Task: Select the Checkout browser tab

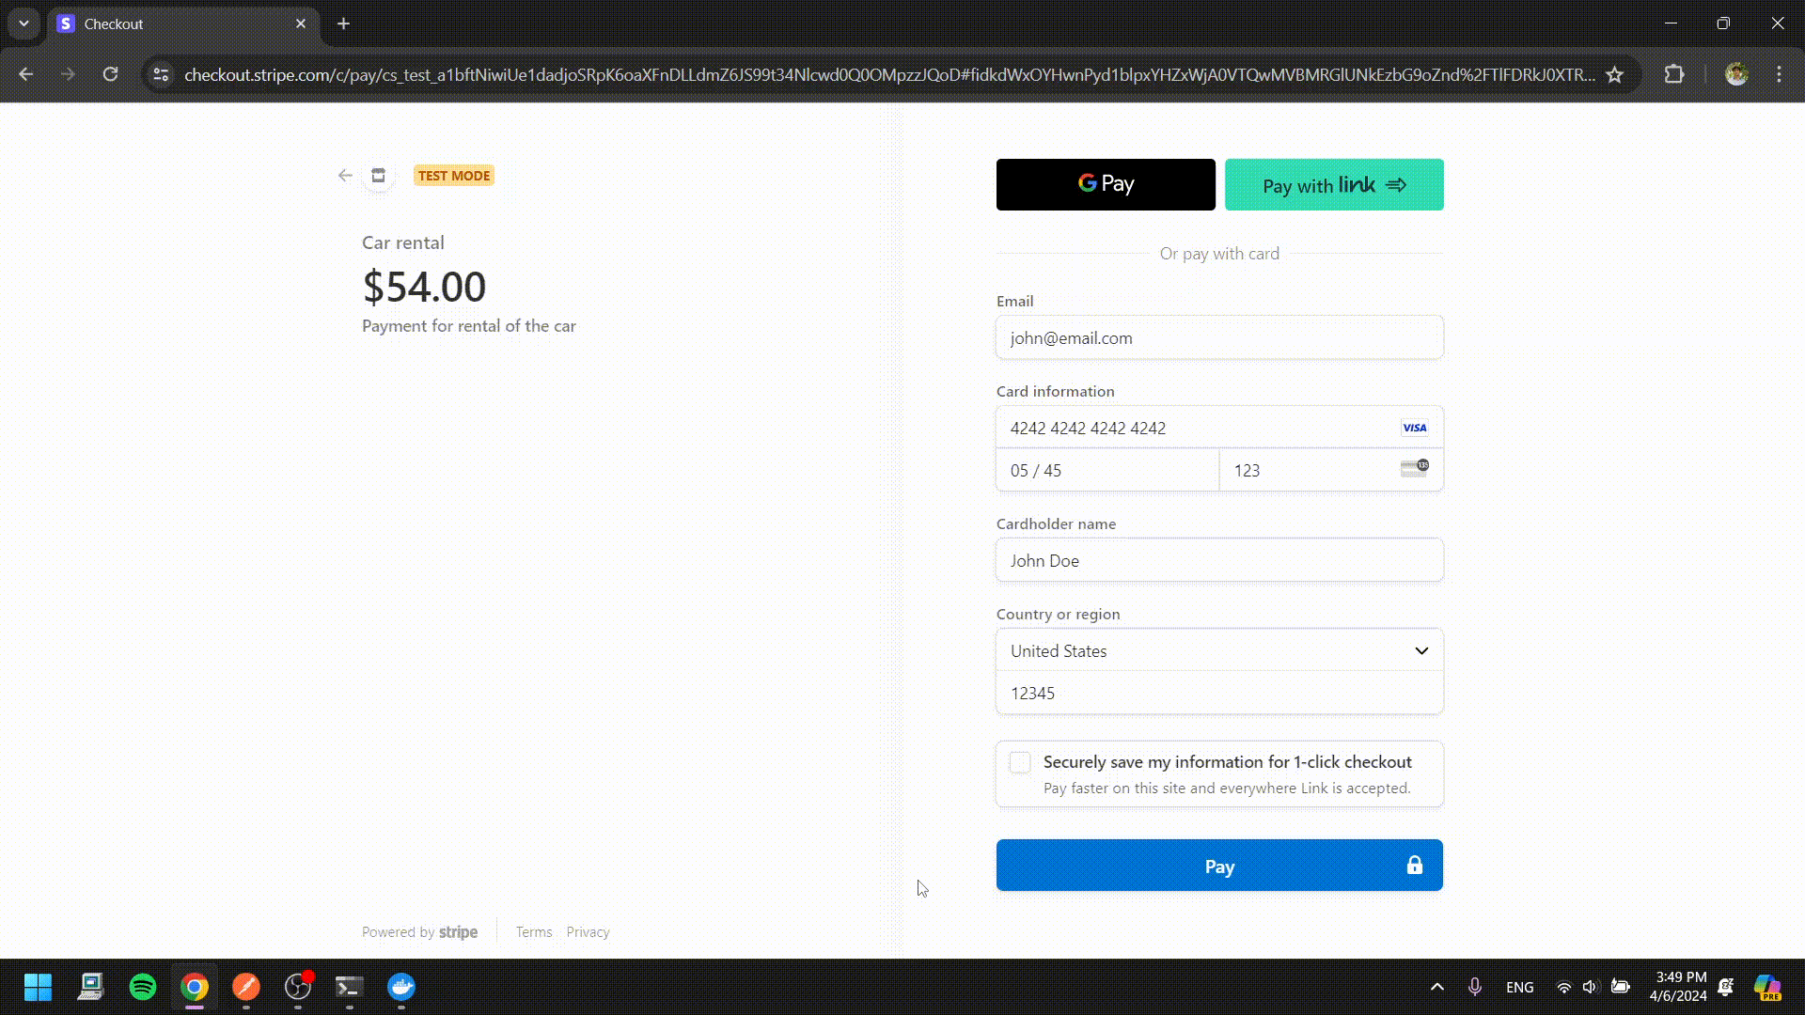Action: point(184,23)
